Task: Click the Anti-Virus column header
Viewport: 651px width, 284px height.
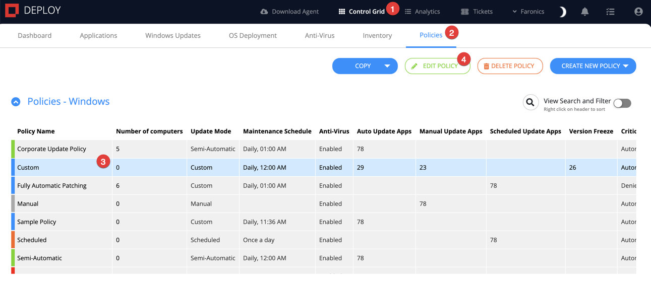Action: [334, 131]
